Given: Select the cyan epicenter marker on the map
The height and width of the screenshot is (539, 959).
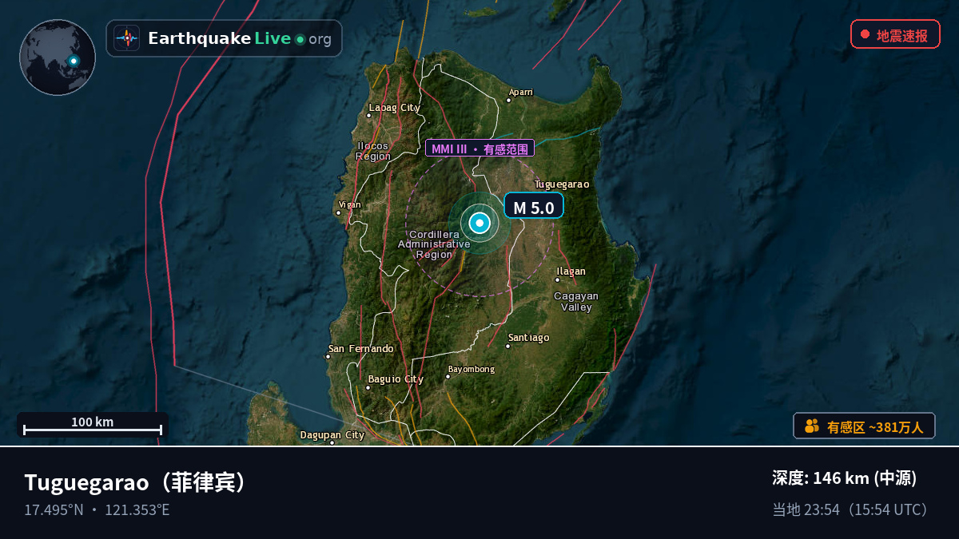Looking at the screenshot, I should tap(479, 223).
